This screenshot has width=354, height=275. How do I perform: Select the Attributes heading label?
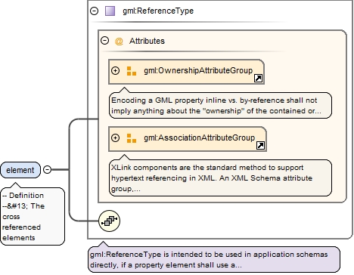tap(147, 41)
